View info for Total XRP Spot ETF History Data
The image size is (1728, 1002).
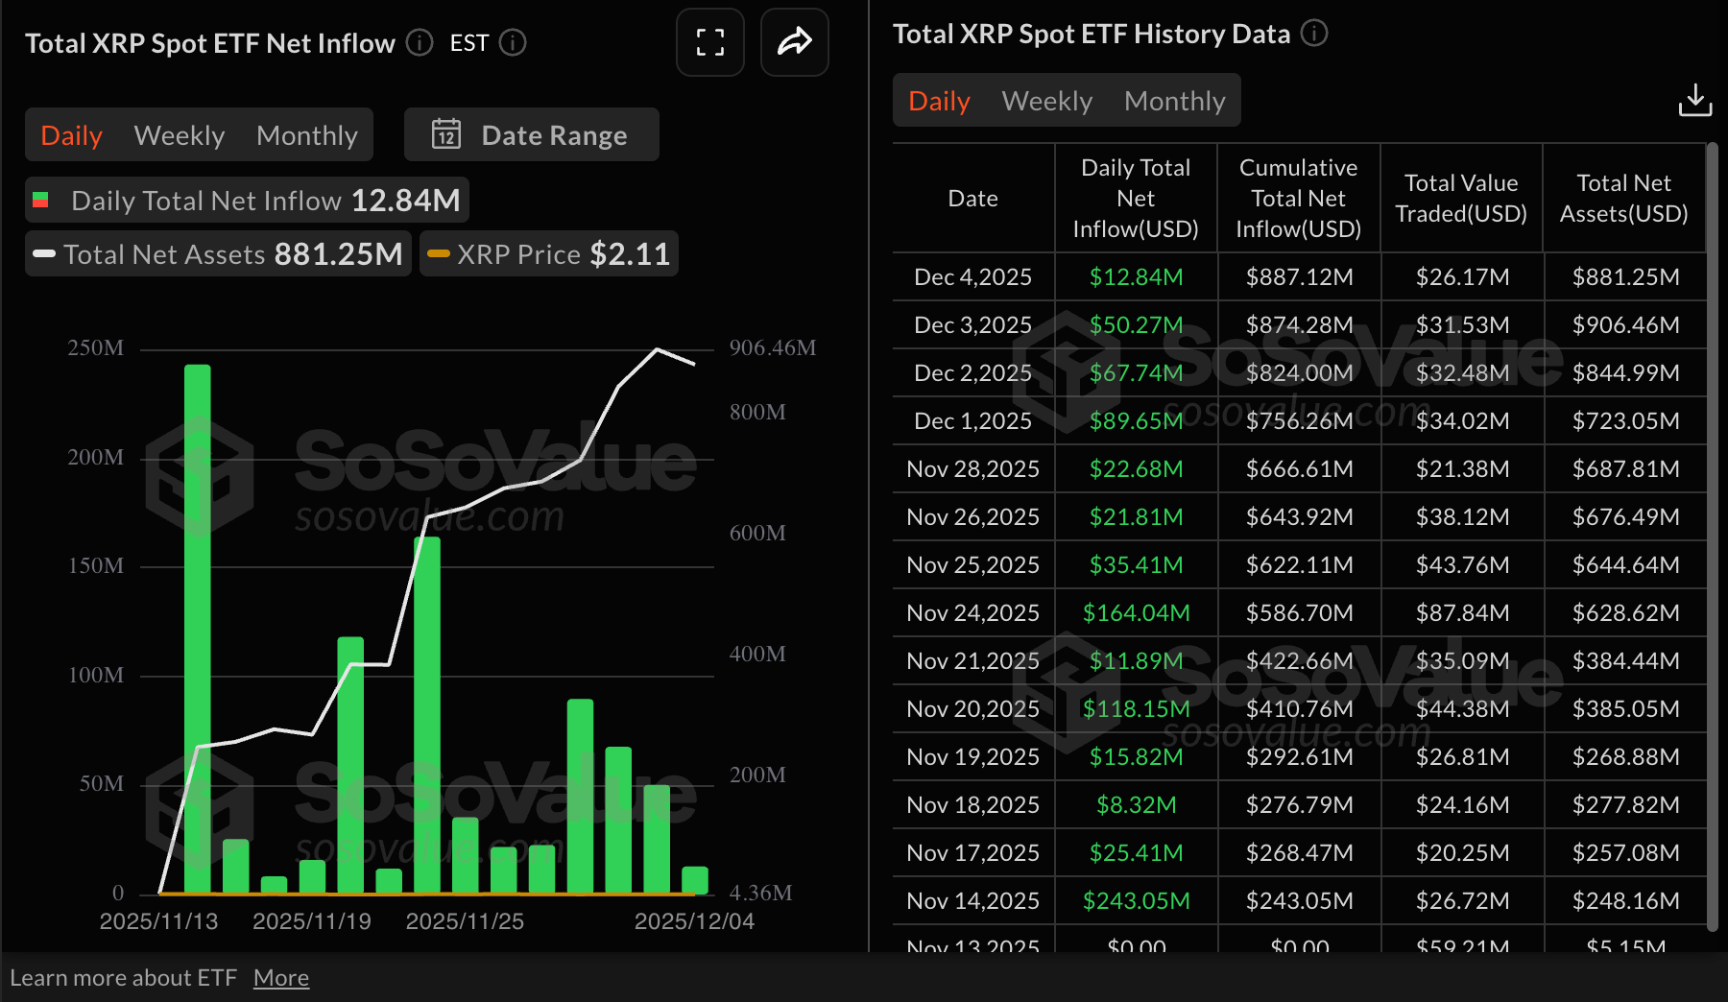[1315, 33]
